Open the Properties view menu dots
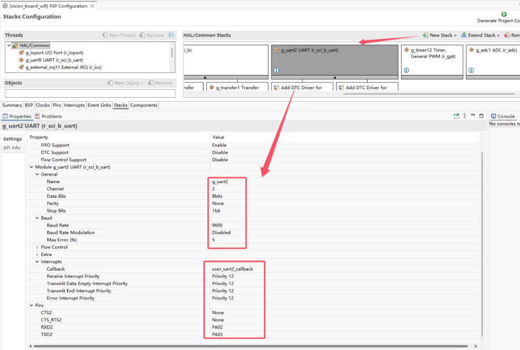Screen dimensions: 520x350 tap(465, 116)
